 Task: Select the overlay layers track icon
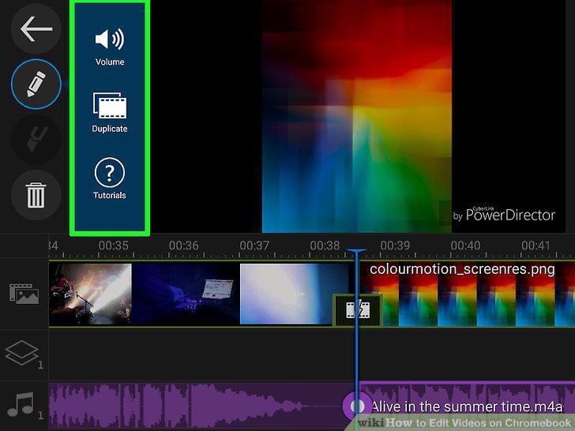point(23,354)
